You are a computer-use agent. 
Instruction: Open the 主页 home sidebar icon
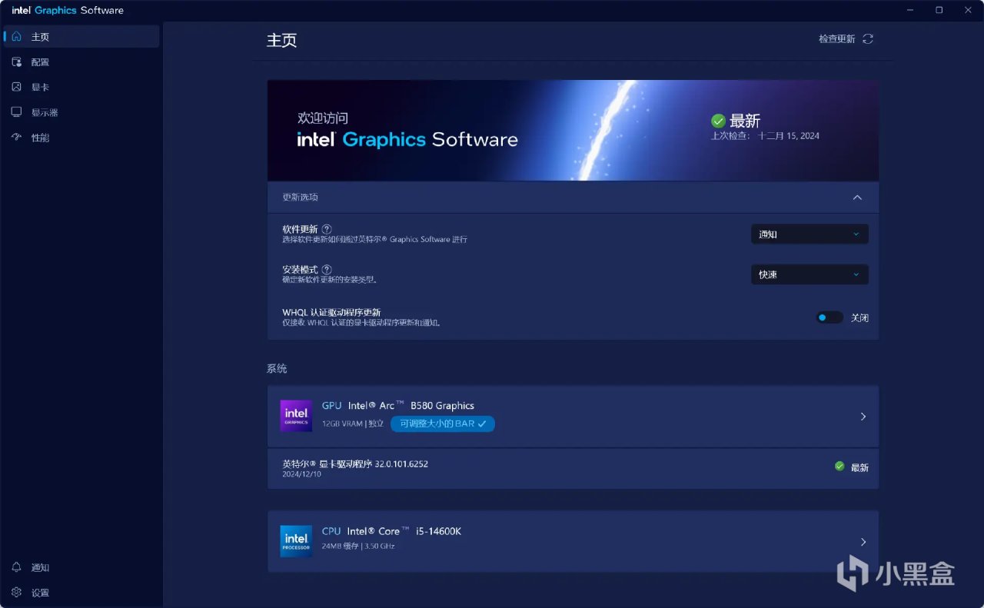(x=17, y=37)
